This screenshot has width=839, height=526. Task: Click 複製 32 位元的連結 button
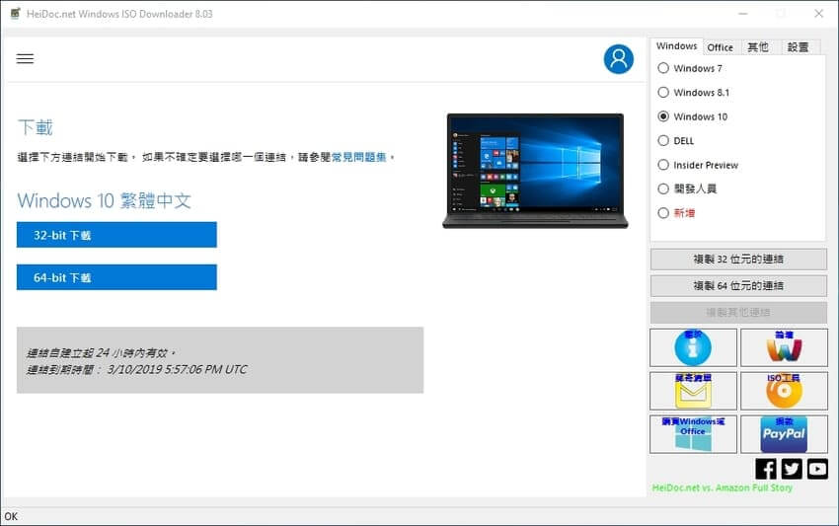pos(738,259)
